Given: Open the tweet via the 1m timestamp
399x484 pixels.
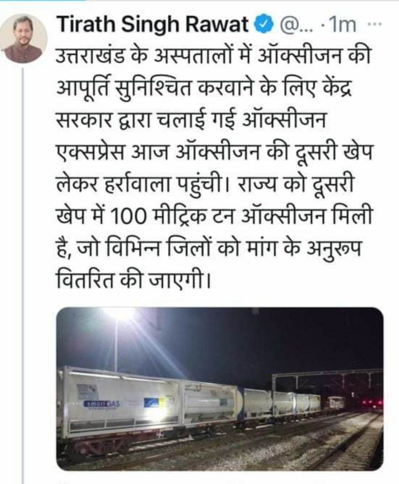Looking at the screenshot, I should coord(342,27).
